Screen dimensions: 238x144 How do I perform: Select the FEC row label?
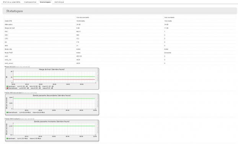[6, 32]
